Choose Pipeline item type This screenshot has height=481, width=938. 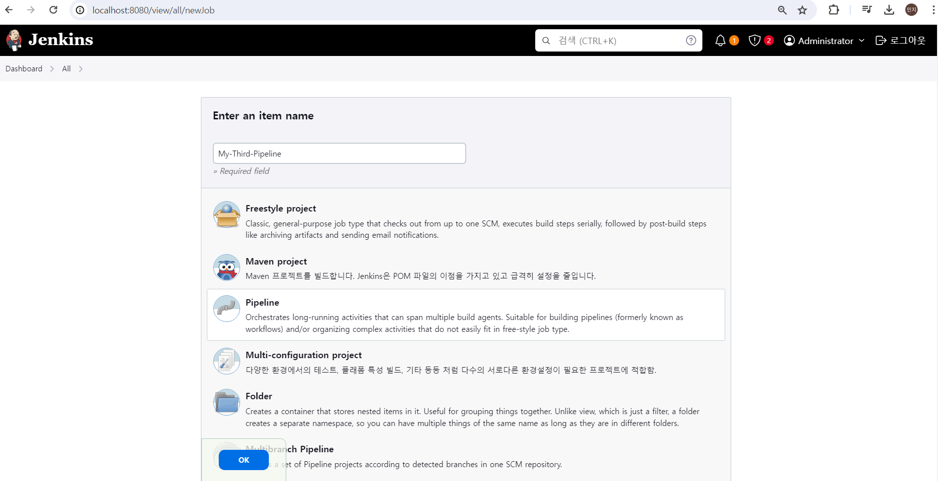point(466,315)
